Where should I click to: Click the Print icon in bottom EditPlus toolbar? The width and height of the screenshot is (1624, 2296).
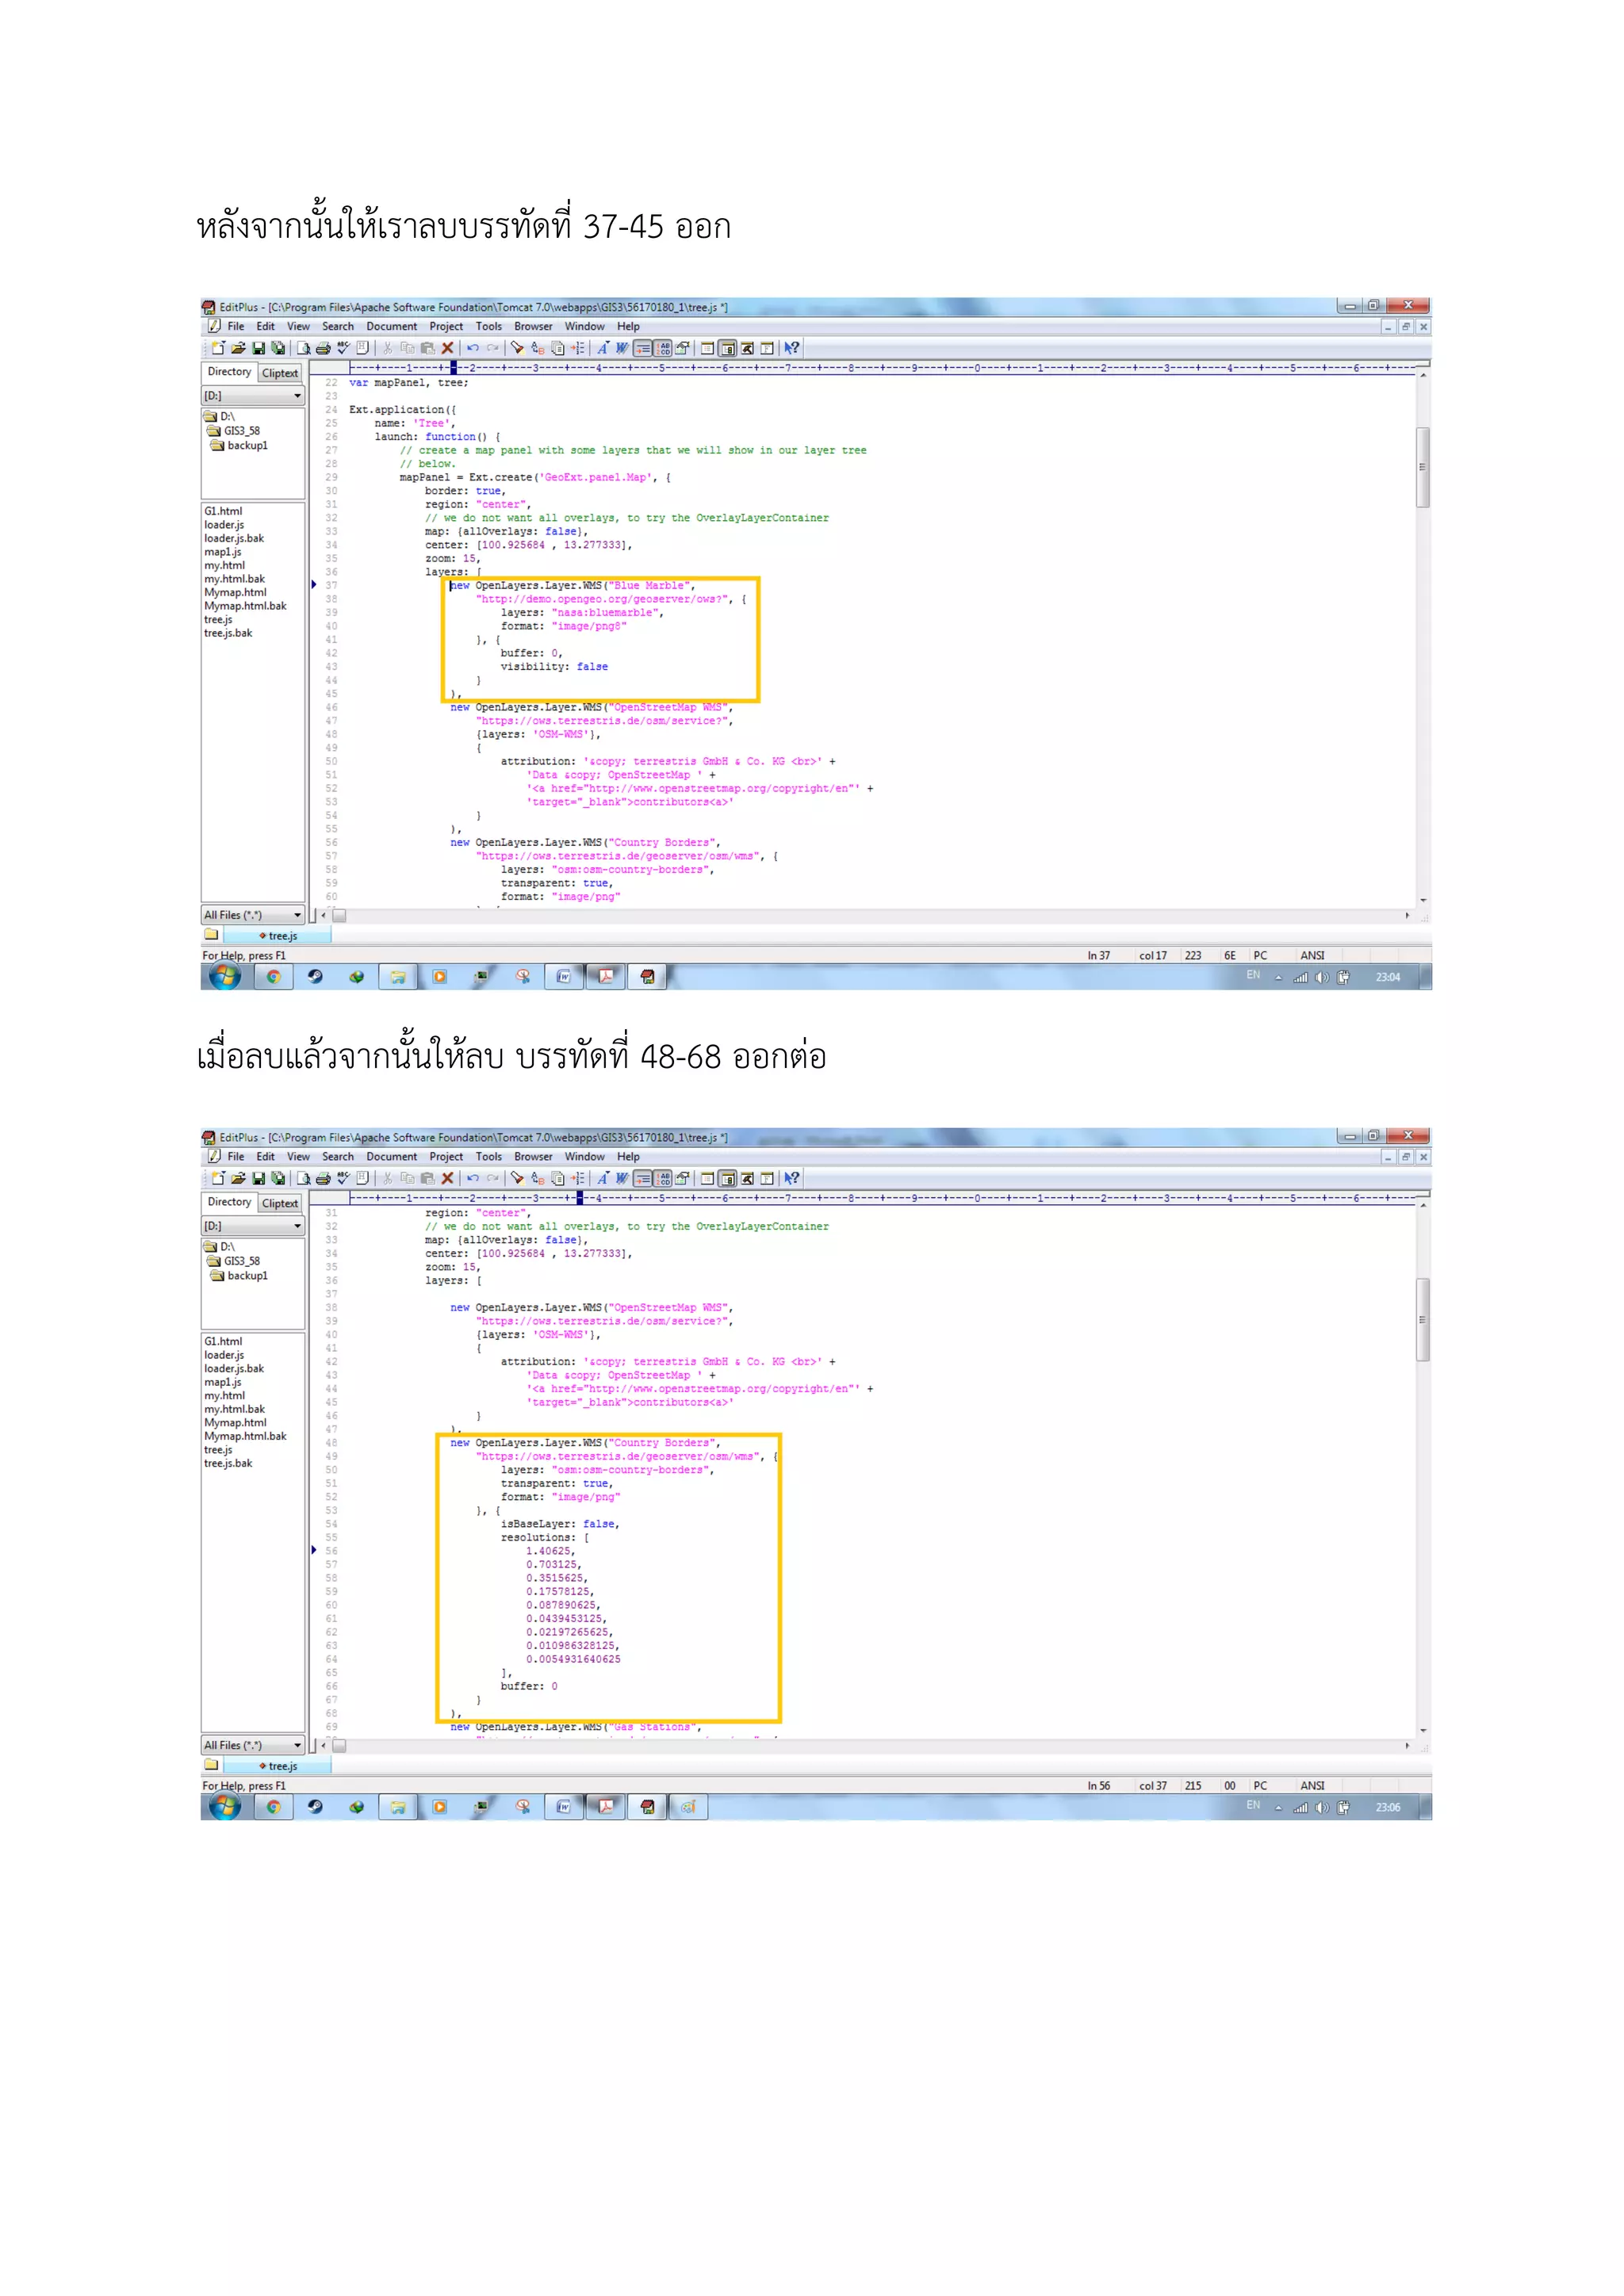click(x=323, y=1179)
